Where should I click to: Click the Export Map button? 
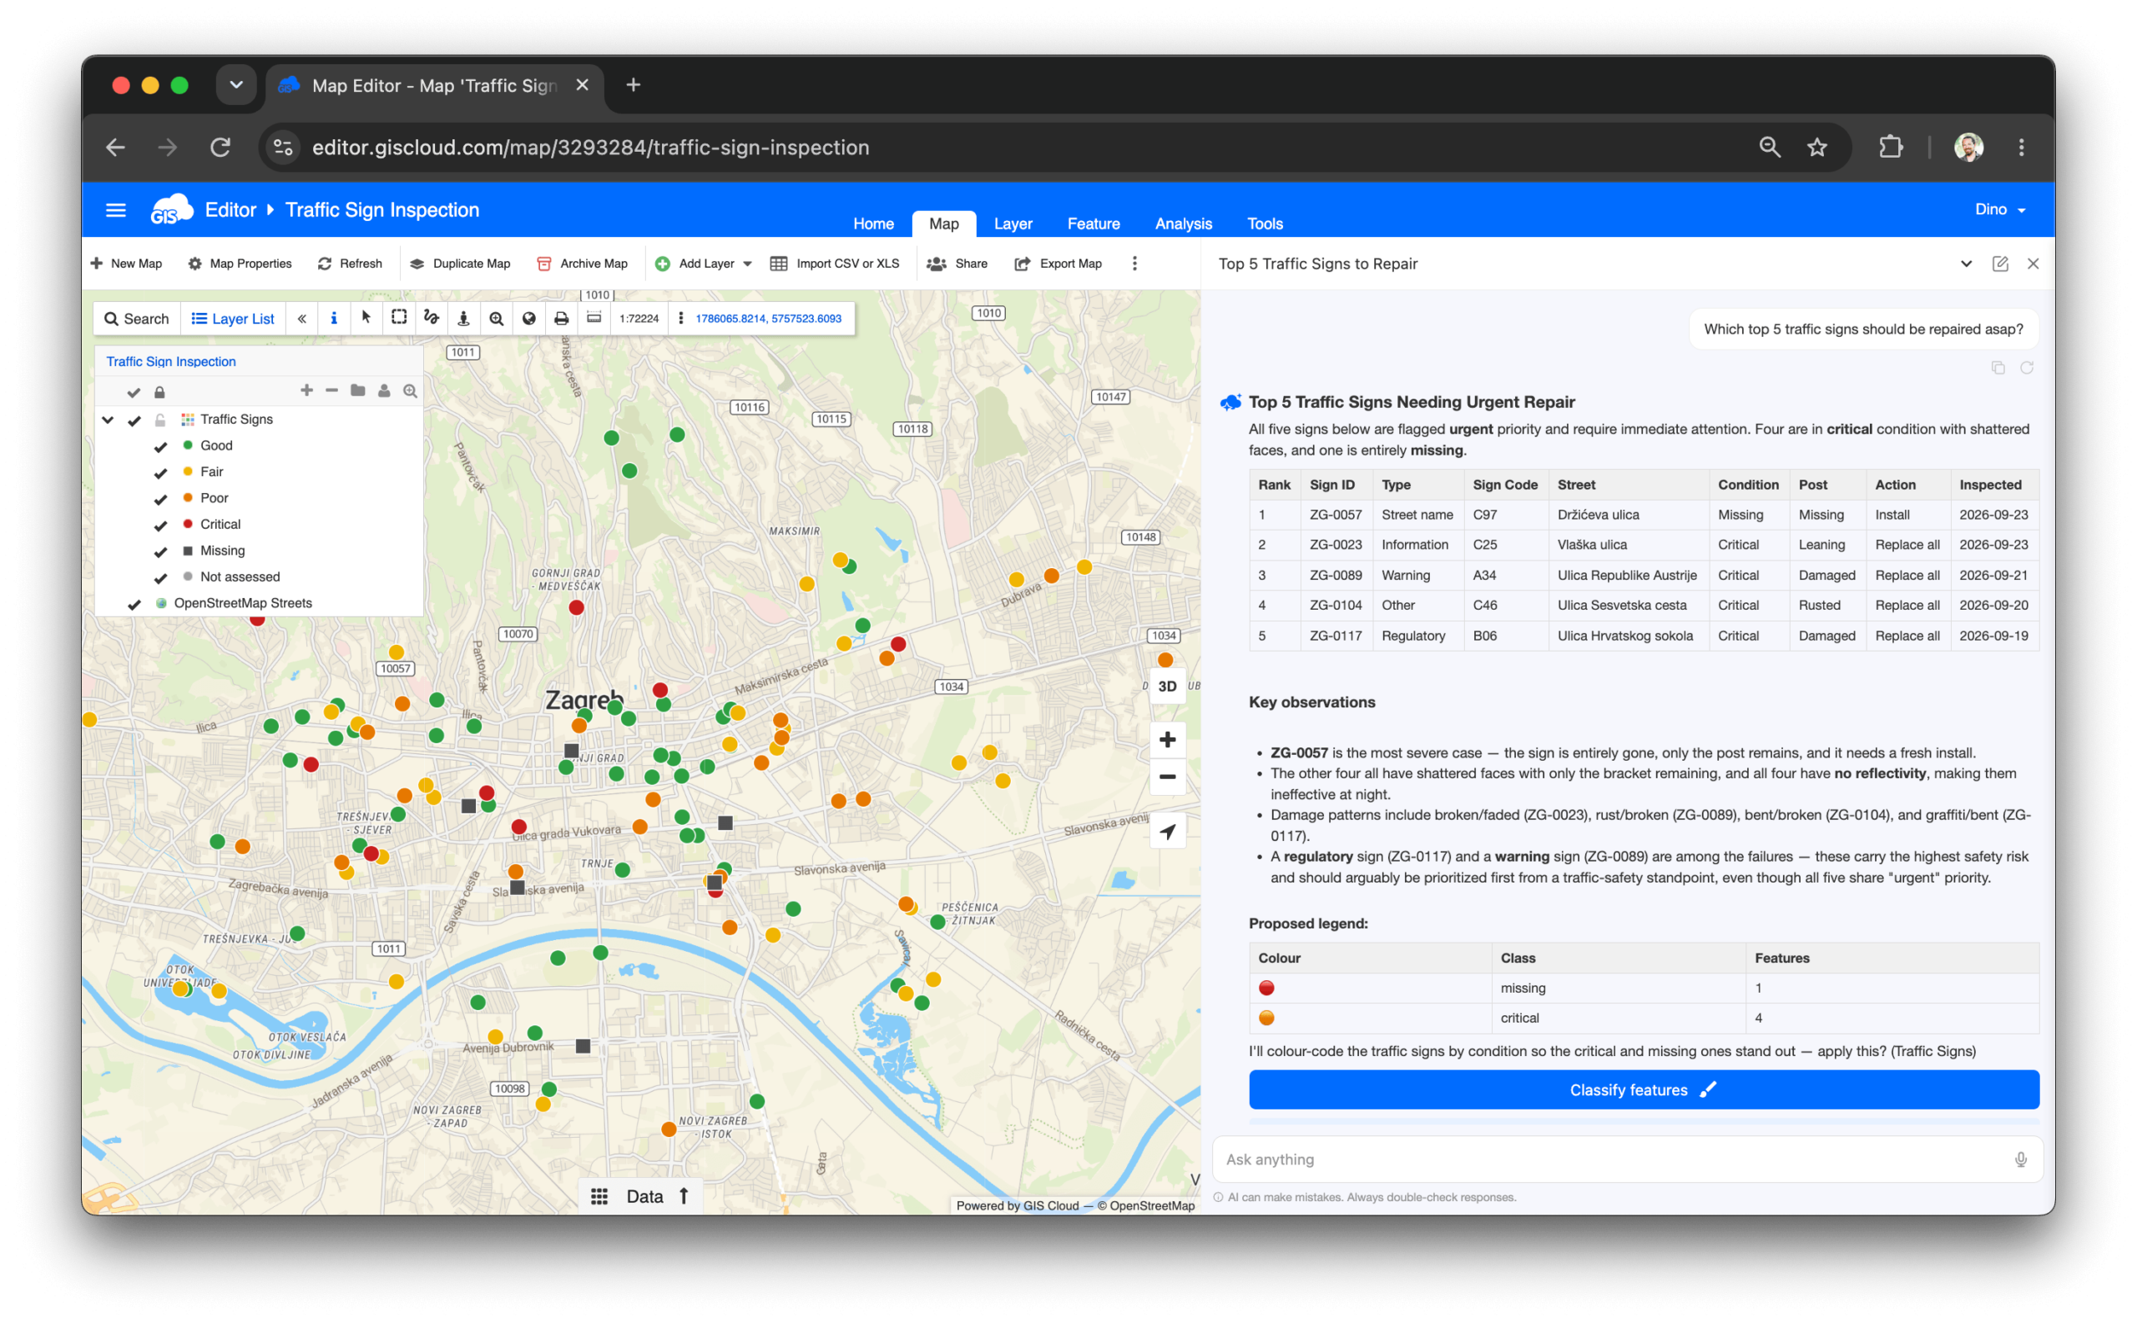coord(1058,264)
